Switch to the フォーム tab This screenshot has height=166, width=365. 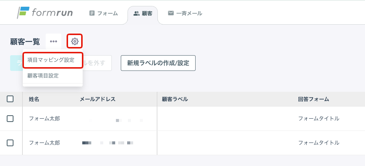104,13
